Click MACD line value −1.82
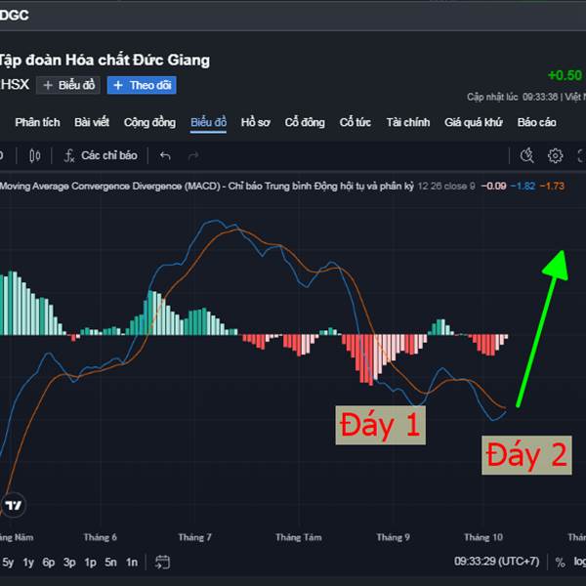 pos(523,187)
